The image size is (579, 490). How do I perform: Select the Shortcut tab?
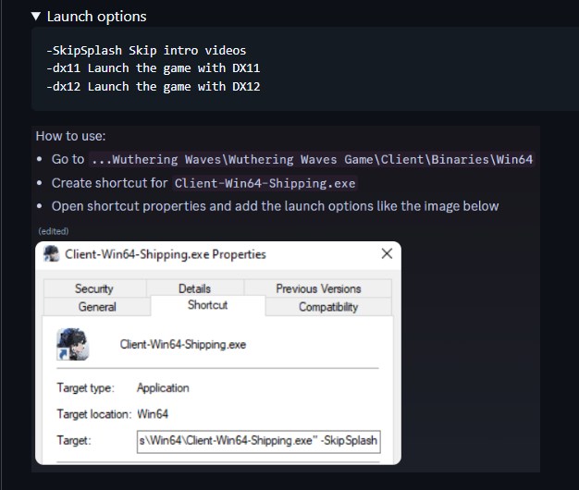pos(208,305)
